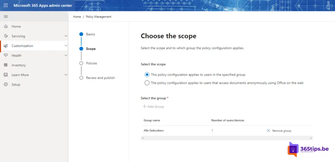335x162 pixels.
Task: Expand the Servicing menu chevron
Action: [66, 36]
